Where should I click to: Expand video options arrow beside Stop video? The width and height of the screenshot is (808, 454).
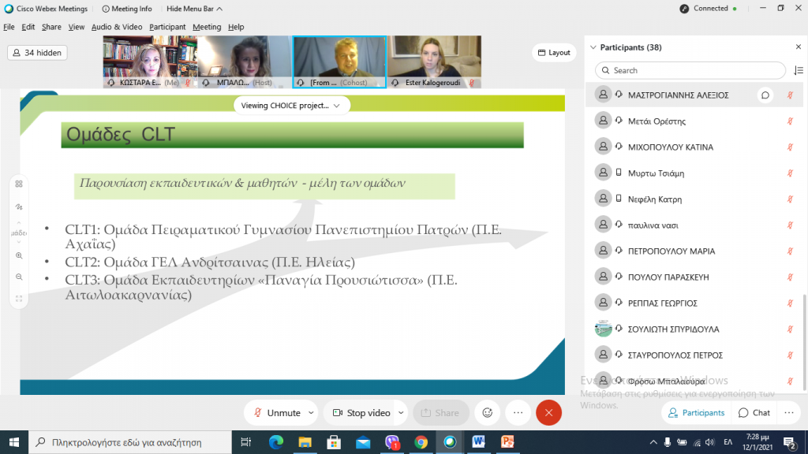pyautogui.click(x=401, y=413)
